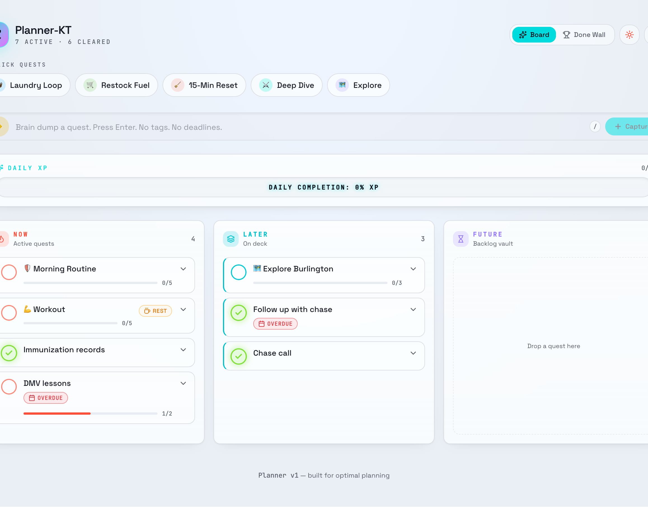Click the Restock Fuel shopping cart icon
This screenshot has width=648, height=507.
[90, 85]
